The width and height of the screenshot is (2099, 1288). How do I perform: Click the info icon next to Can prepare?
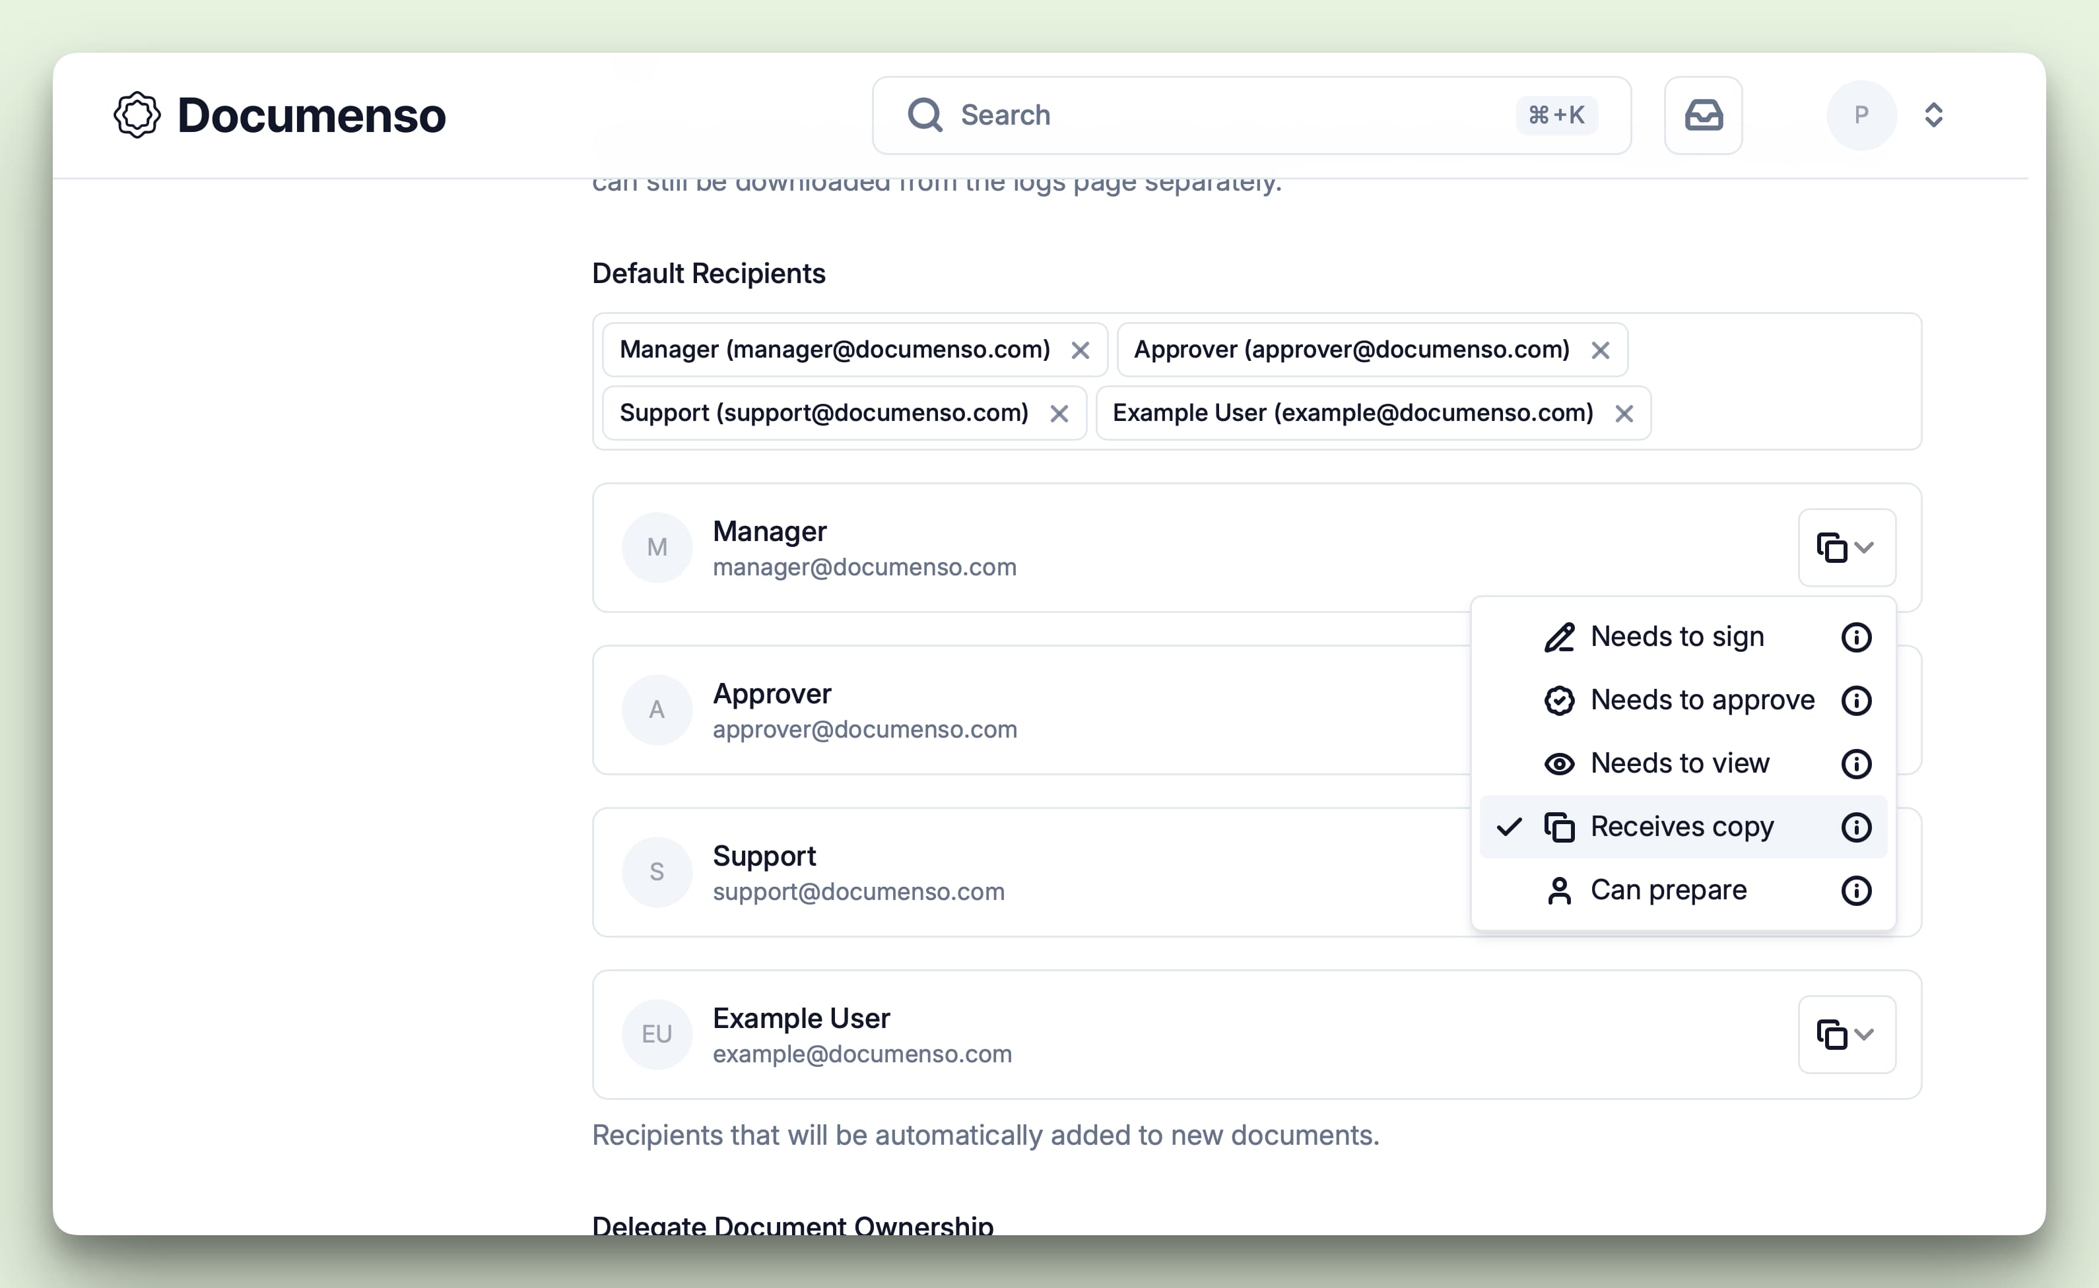coord(1857,890)
